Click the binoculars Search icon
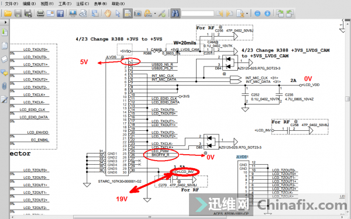 [175, 13]
